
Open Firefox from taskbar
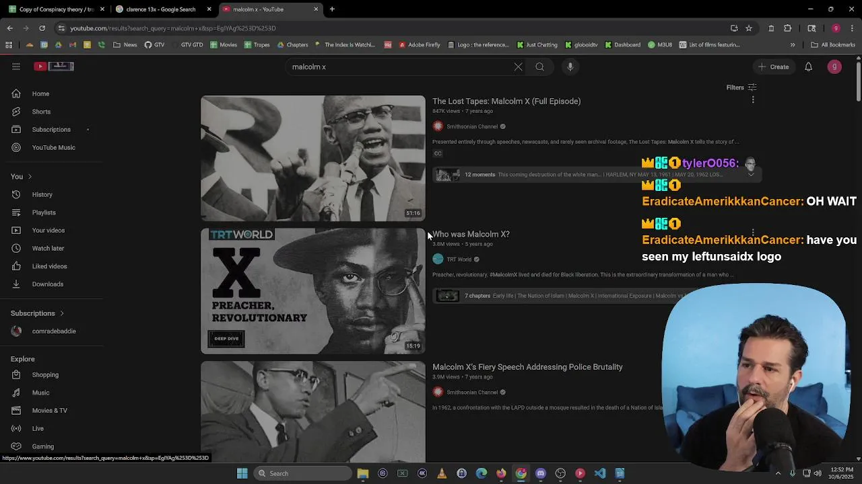[x=501, y=473]
